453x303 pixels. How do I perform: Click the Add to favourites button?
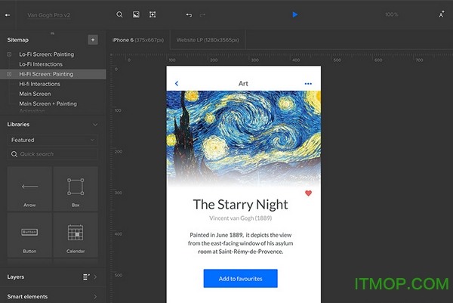tap(240, 279)
